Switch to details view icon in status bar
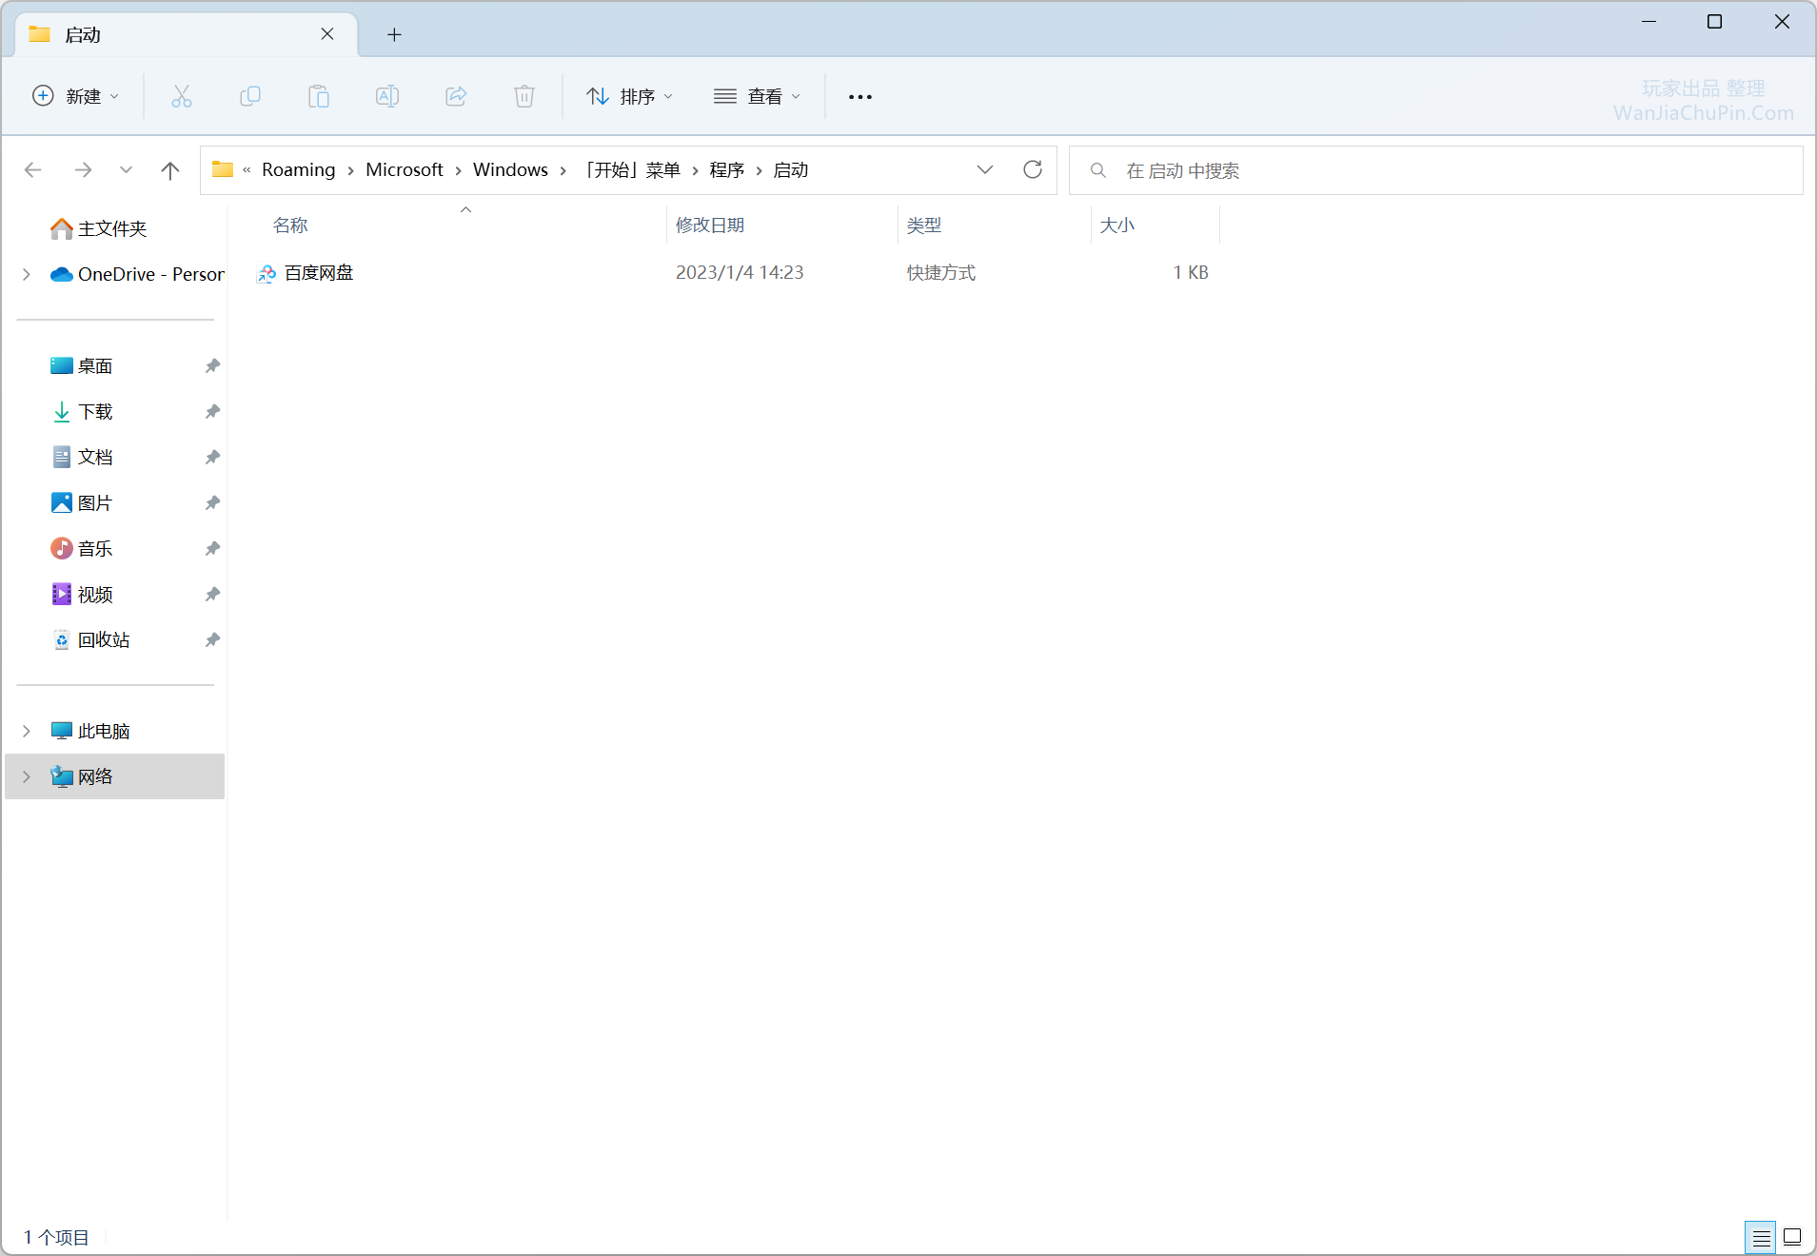Screen dimensions: 1817x1256 point(1761,1237)
